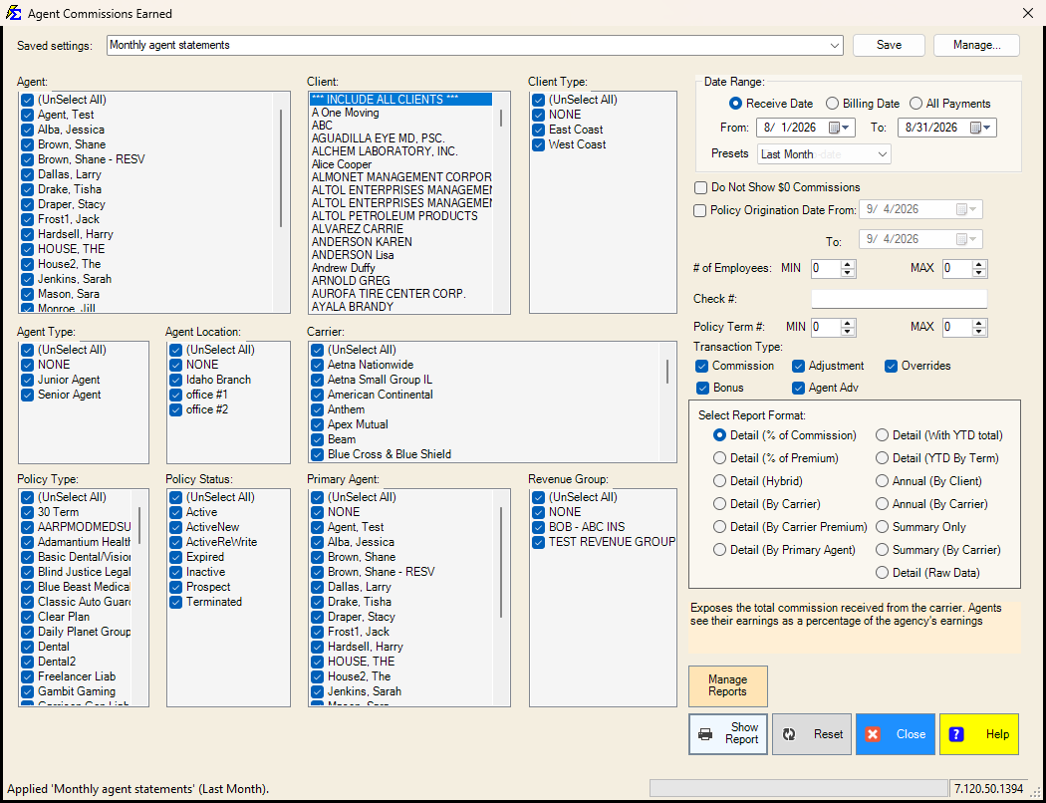Uncheck Expired policy status

pos(175,558)
